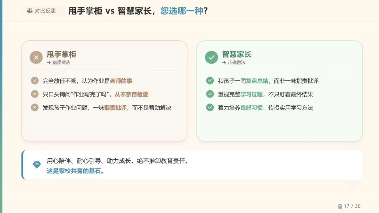Viewport: 379px width, 213px height.
Task: Click the arrow icon before 正确做法
Action: tap(224, 62)
